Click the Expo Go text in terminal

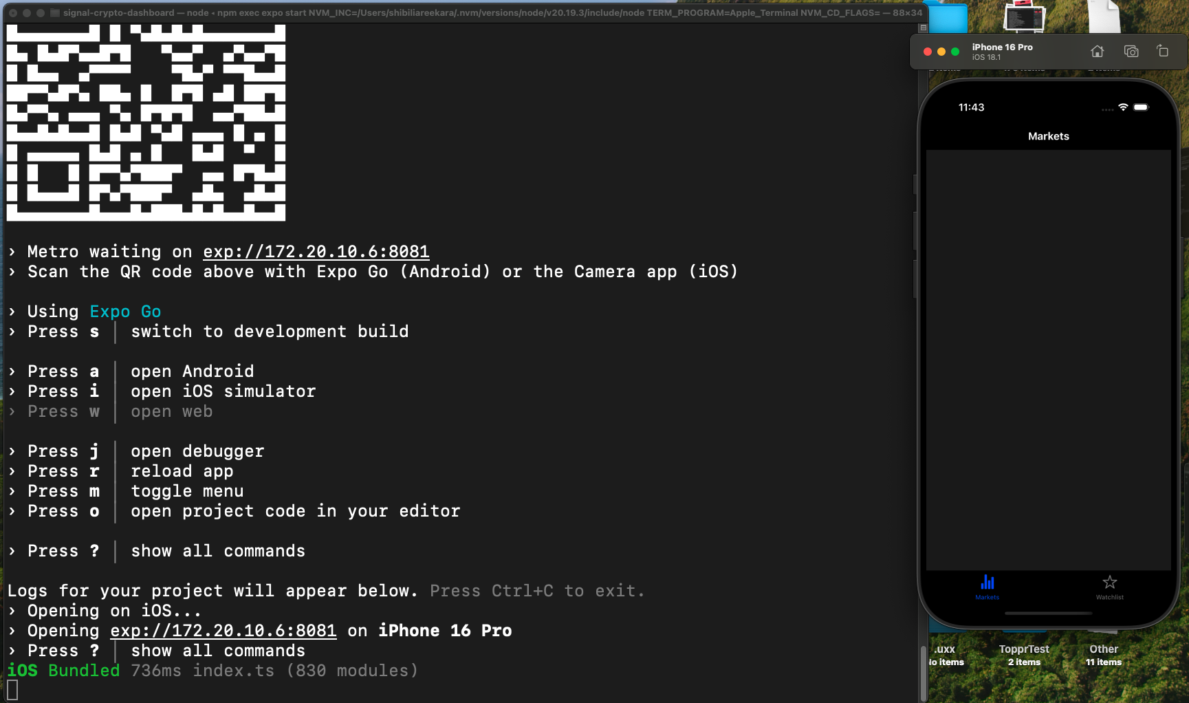click(126, 312)
